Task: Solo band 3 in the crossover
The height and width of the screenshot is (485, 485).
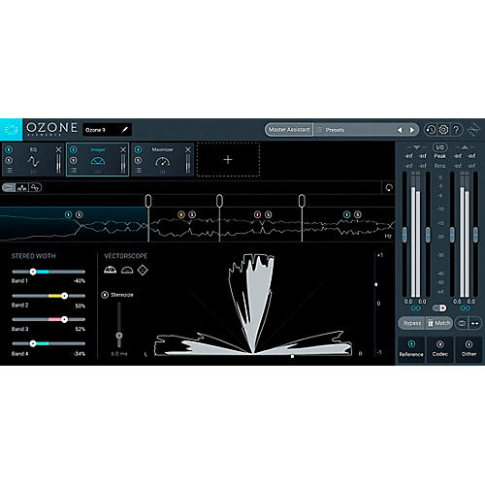Action: coord(269,214)
